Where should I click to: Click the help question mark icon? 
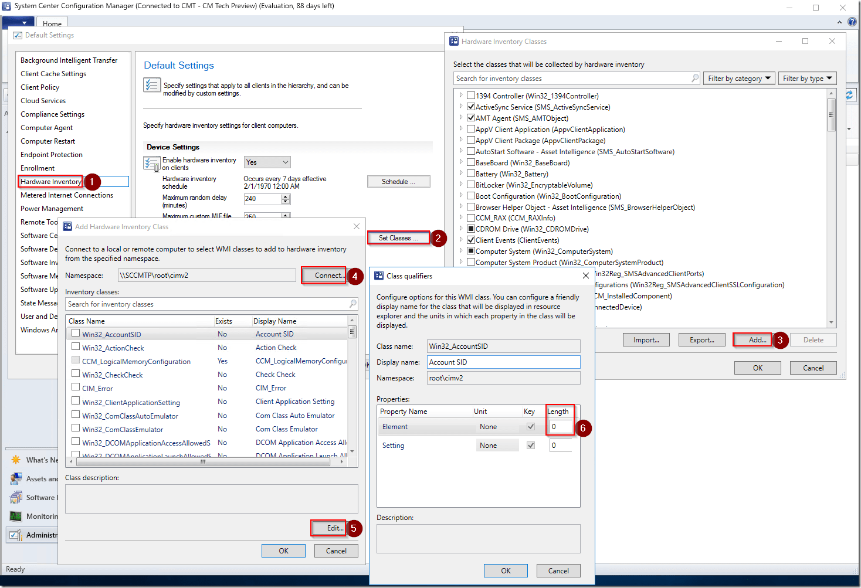(x=852, y=22)
